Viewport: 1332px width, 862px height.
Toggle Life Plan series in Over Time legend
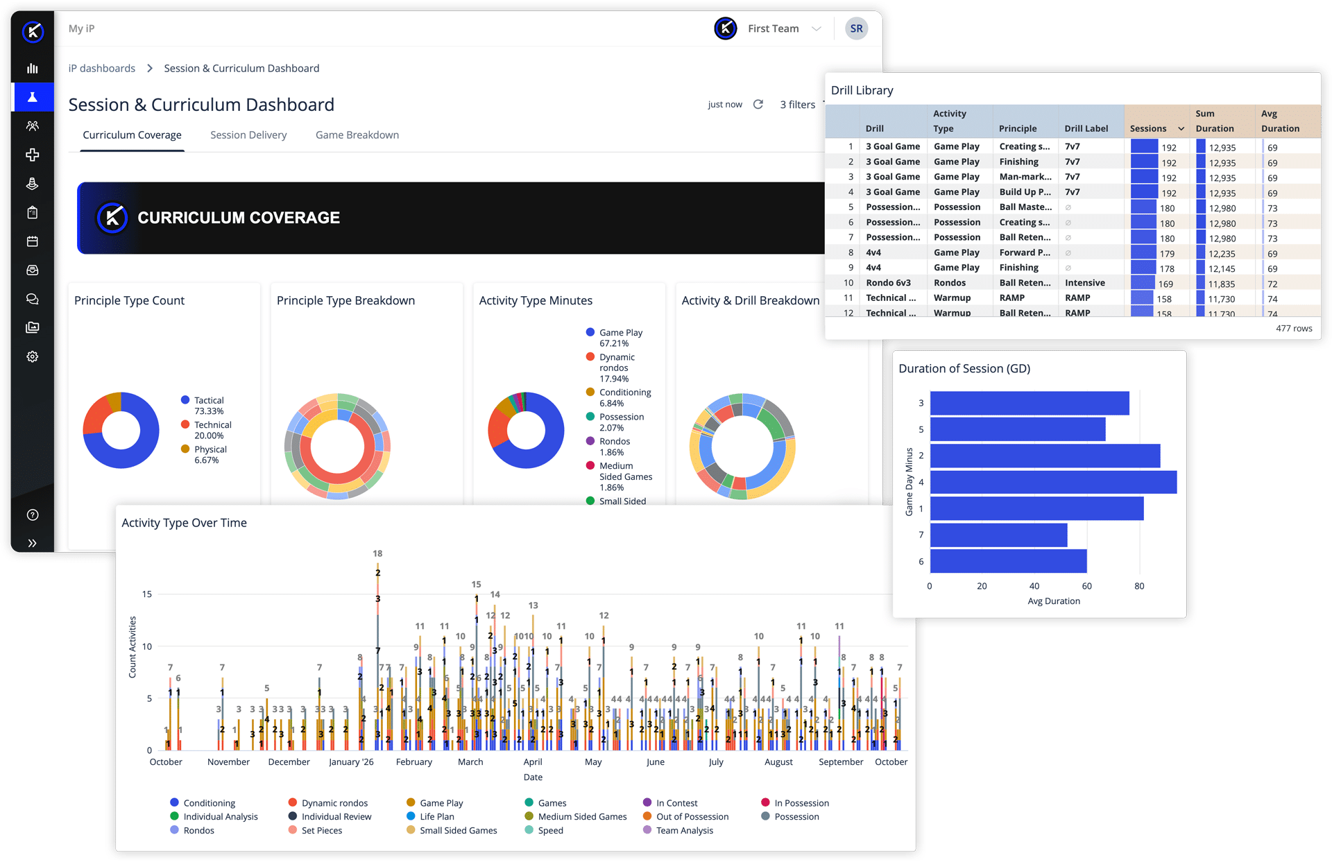coord(430,817)
